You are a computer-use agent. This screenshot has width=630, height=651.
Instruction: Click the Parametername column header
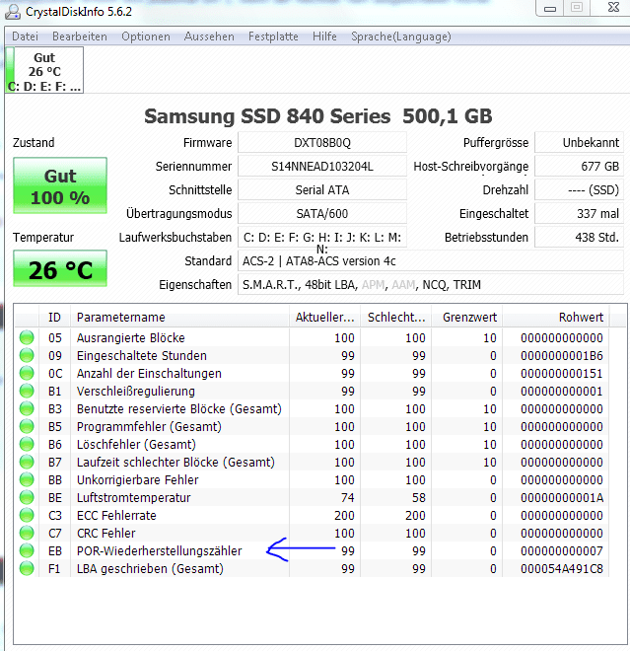tap(179, 318)
